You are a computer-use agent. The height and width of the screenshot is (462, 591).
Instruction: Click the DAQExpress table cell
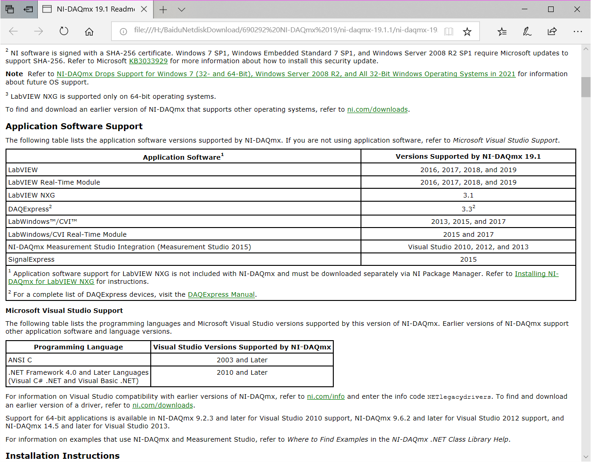(x=183, y=209)
